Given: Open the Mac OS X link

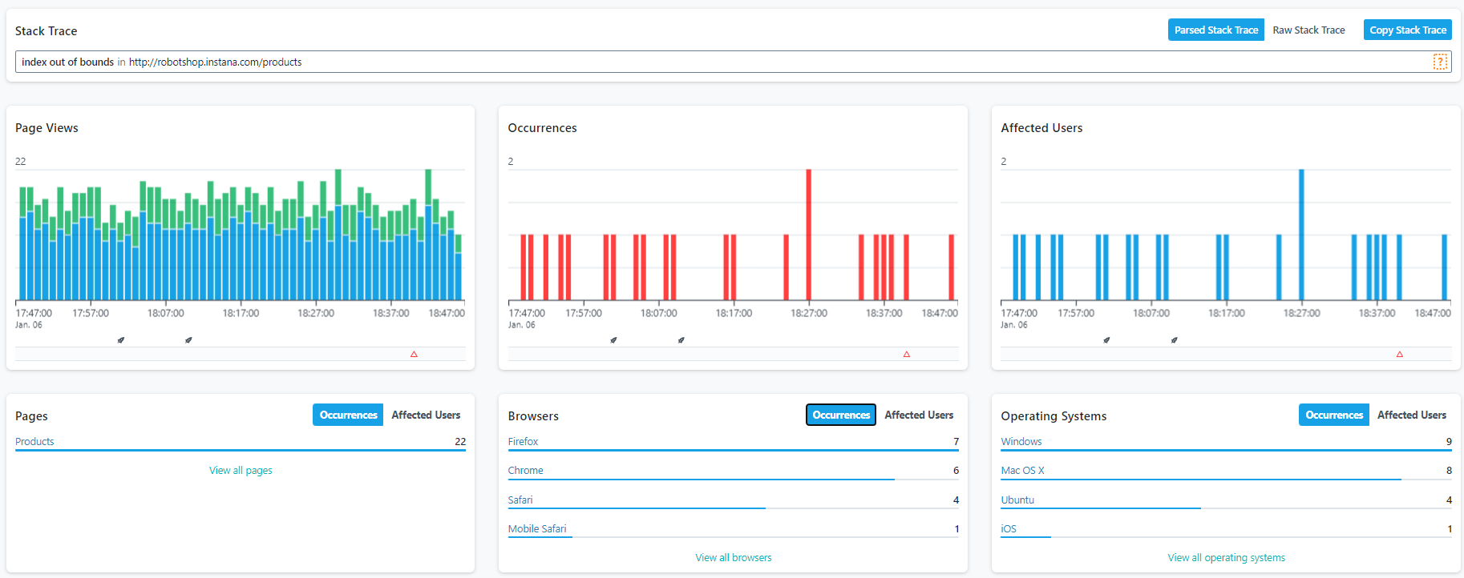Looking at the screenshot, I should coord(1022,470).
